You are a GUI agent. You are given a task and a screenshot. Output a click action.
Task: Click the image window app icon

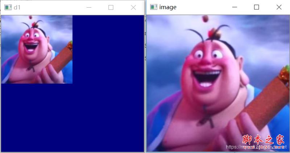pyautogui.click(x=153, y=7)
